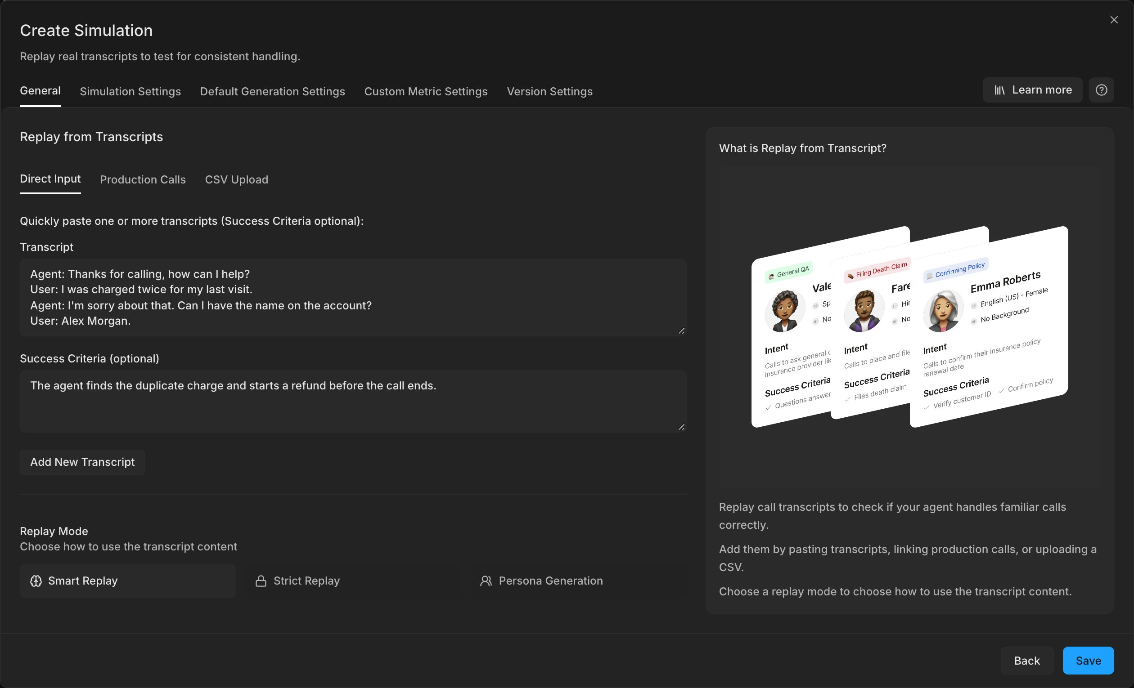Click the Emma Roberts persona card
This screenshot has height=688, width=1134.
coord(989,326)
